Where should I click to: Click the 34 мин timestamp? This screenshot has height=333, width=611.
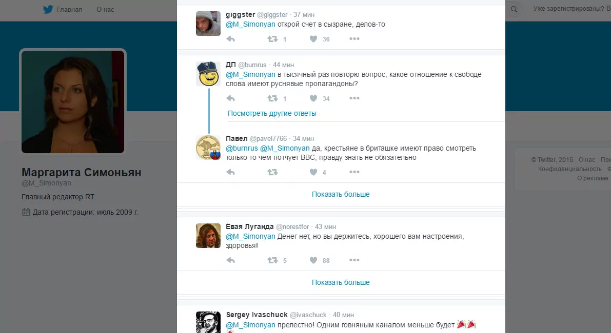[x=304, y=138]
